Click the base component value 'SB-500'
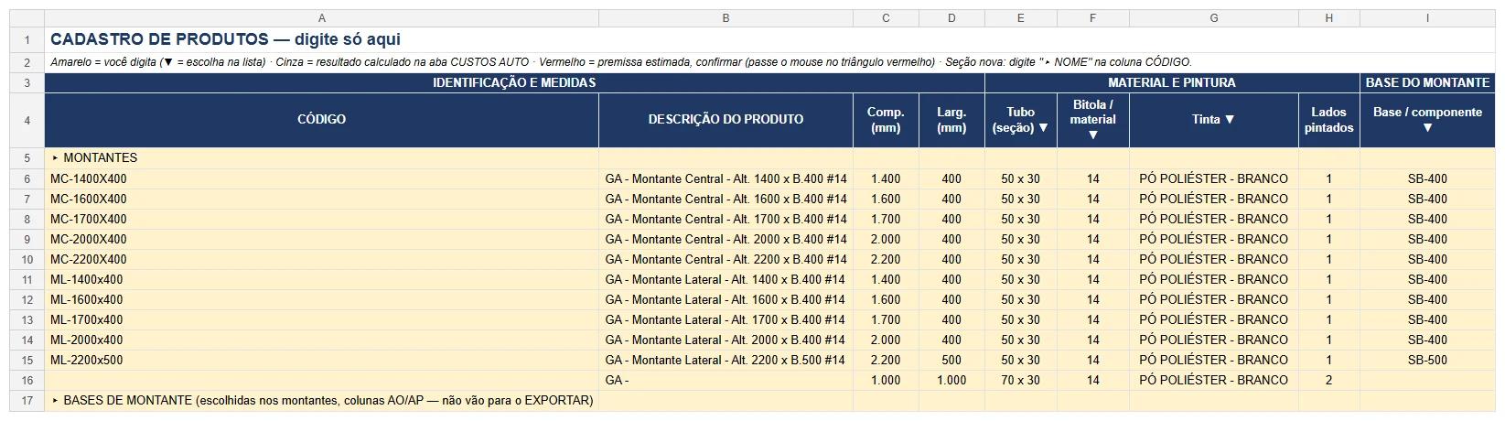 pos(1427,360)
